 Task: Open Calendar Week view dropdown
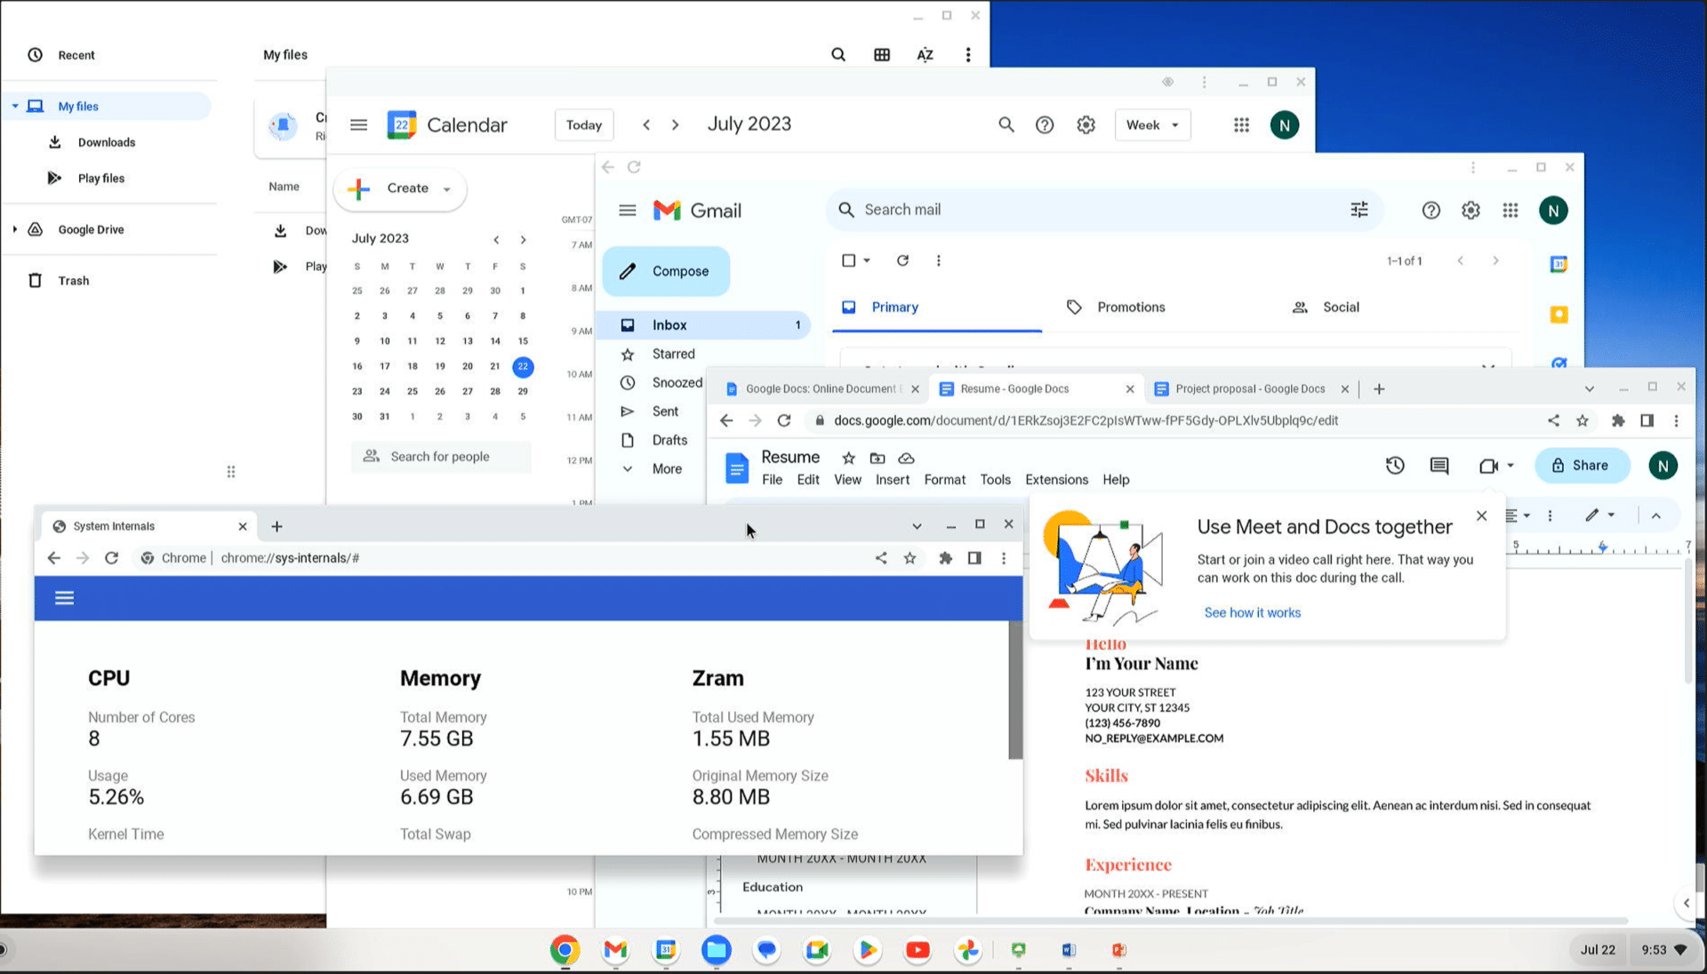pos(1152,125)
